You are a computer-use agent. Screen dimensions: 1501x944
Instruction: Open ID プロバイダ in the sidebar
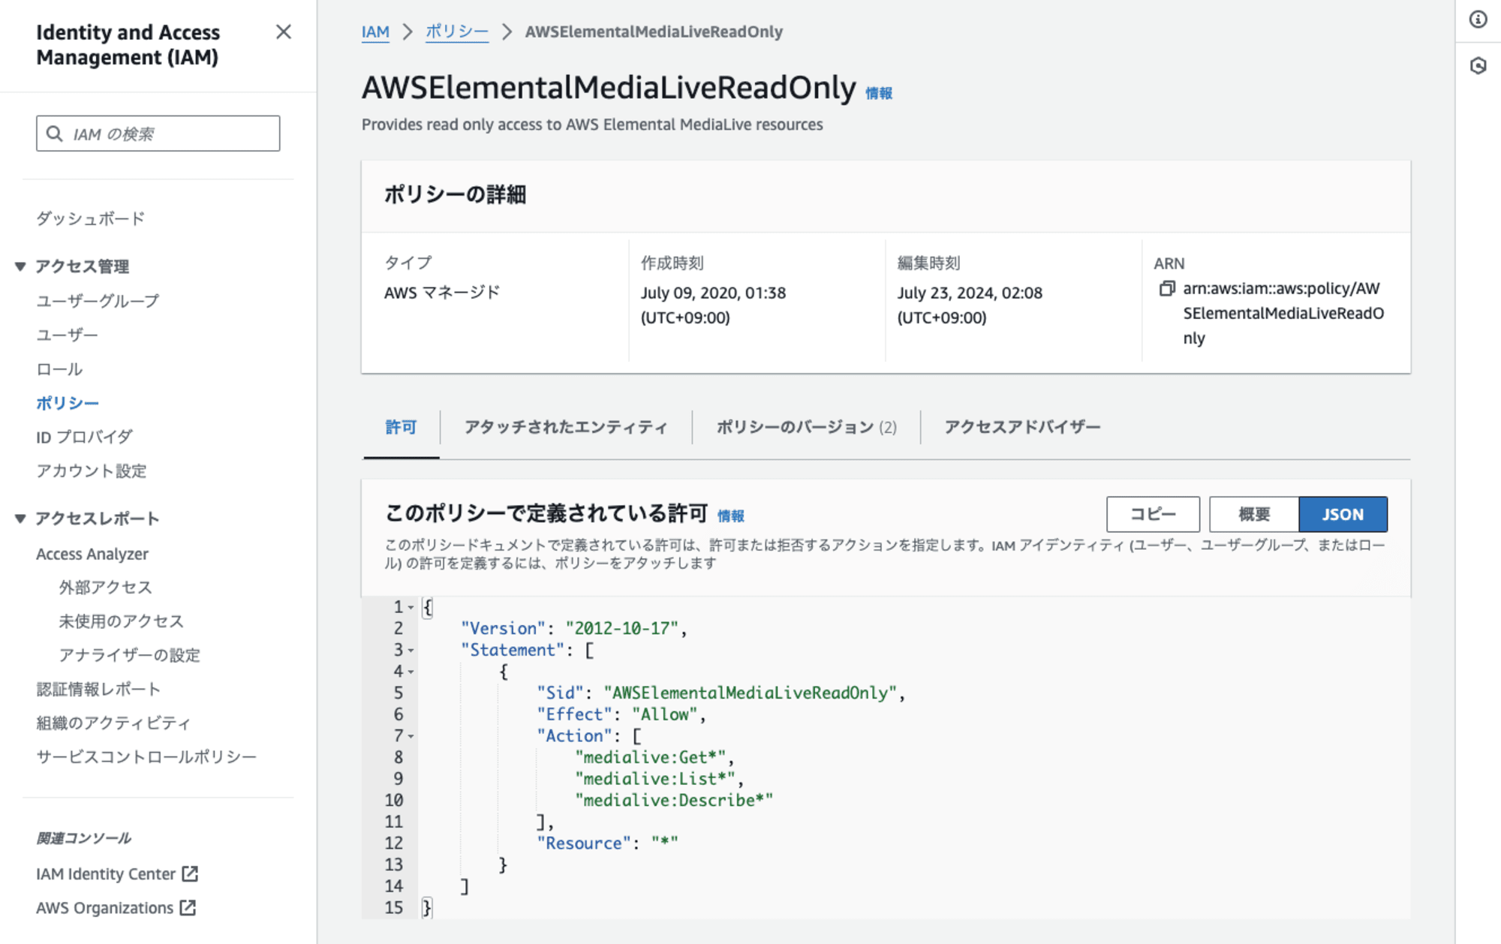point(84,437)
